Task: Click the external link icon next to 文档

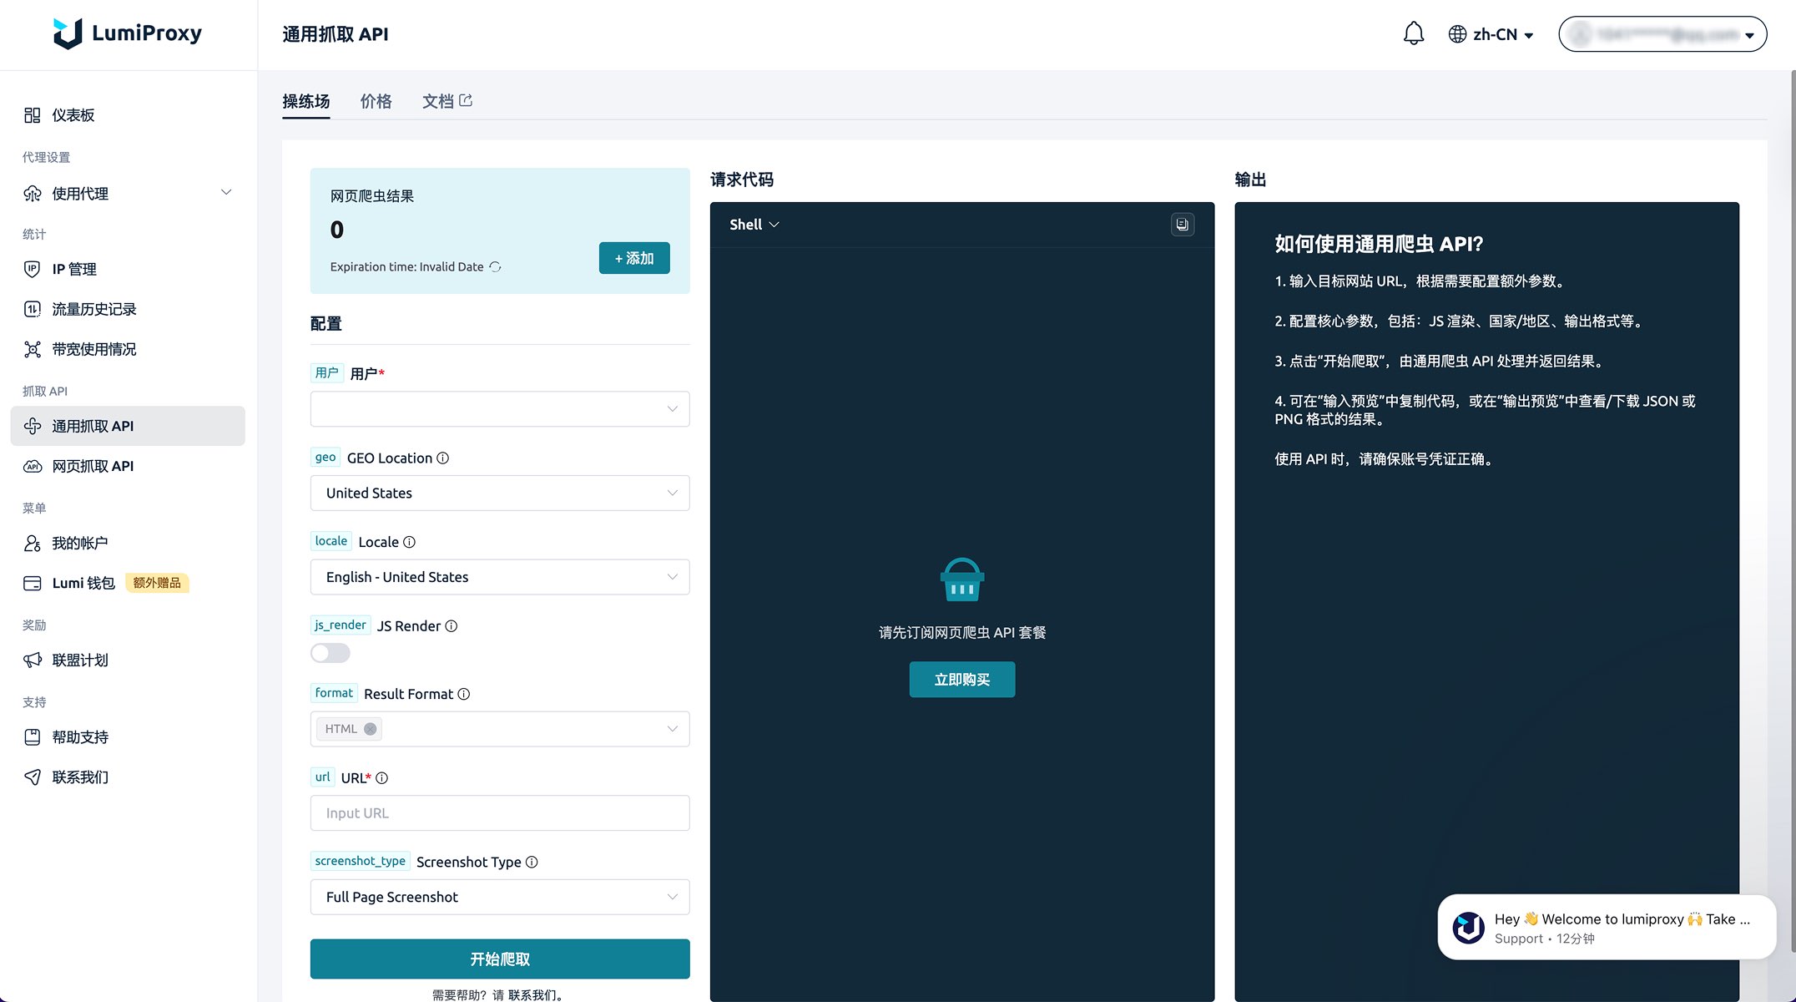Action: pos(466,100)
